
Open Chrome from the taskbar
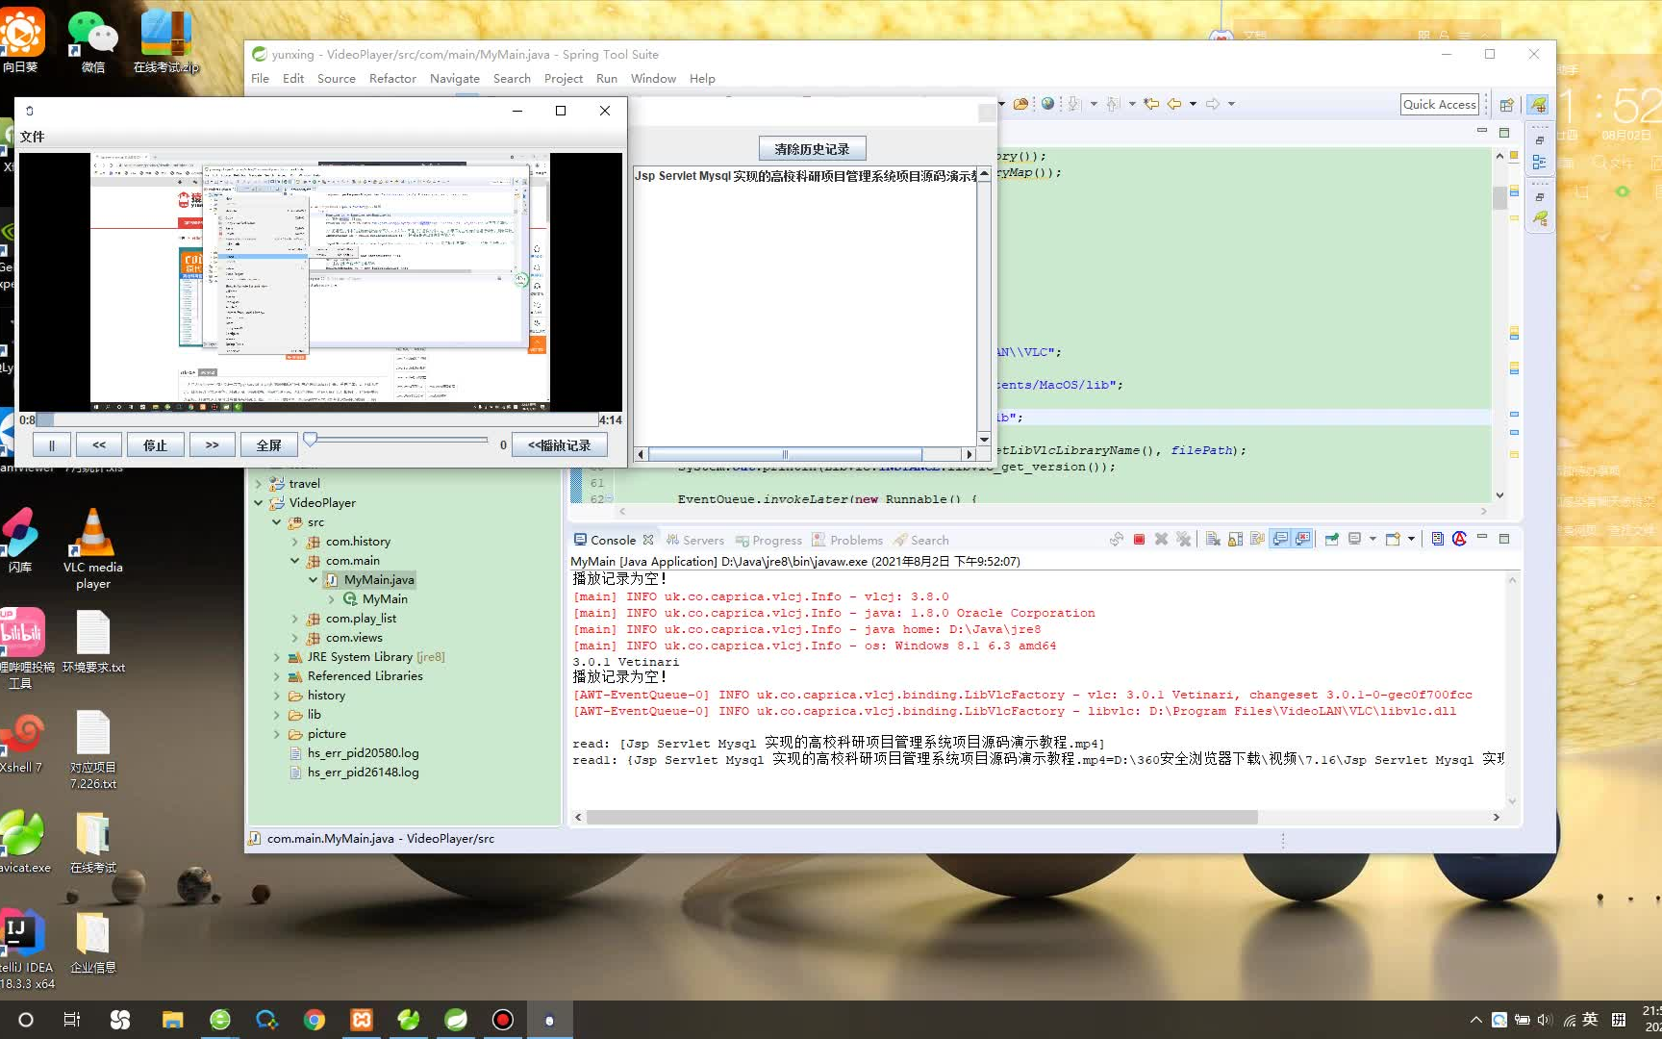pos(314,1020)
